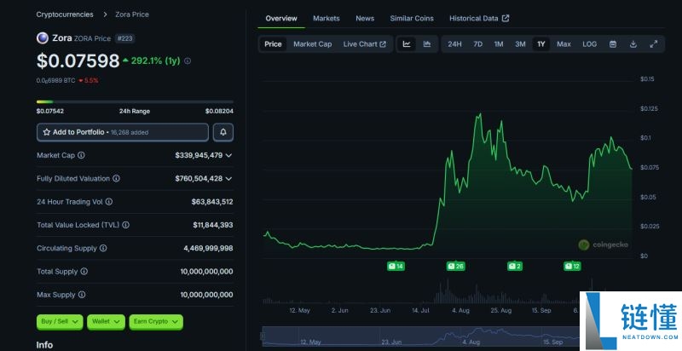Open the news marker labeled 14
The height and width of the screenshot is (351, 682).
point(396,266)
